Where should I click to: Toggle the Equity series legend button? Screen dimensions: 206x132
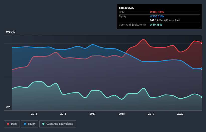click(30, 124)
